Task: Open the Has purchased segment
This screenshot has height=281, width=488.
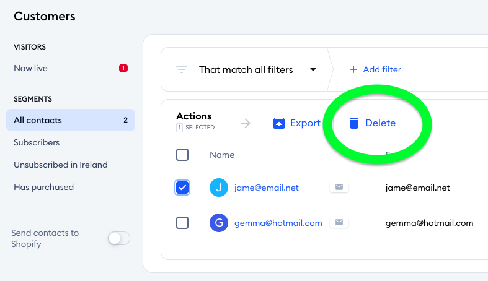Action: (x=44, y=187)
